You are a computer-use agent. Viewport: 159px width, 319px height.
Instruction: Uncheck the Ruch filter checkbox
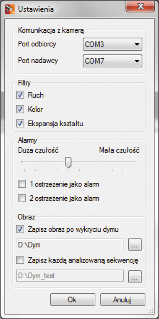(x=20, y=95)
